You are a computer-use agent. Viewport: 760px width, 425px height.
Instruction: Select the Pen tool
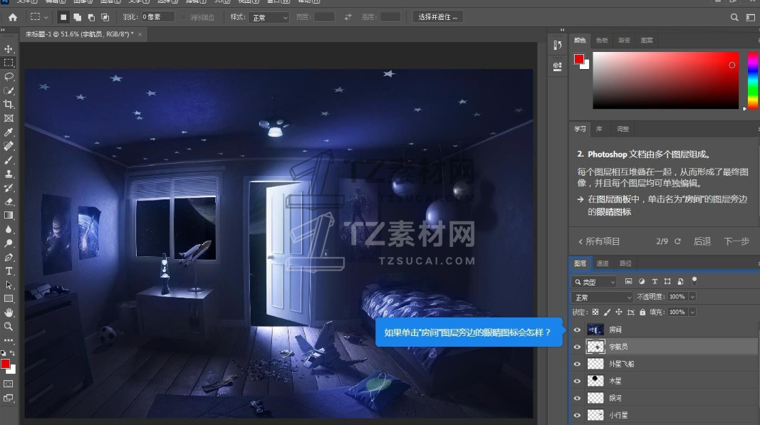click(9, 257)
